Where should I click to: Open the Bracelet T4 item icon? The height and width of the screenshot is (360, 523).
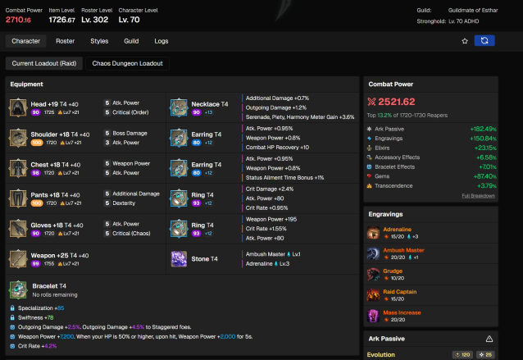pos(18,289)
